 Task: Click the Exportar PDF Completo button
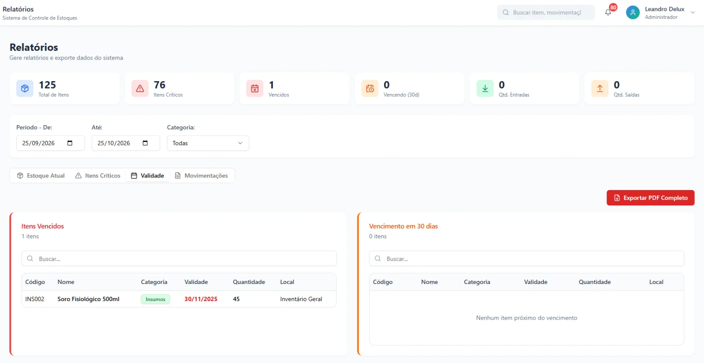pos(650,198)
